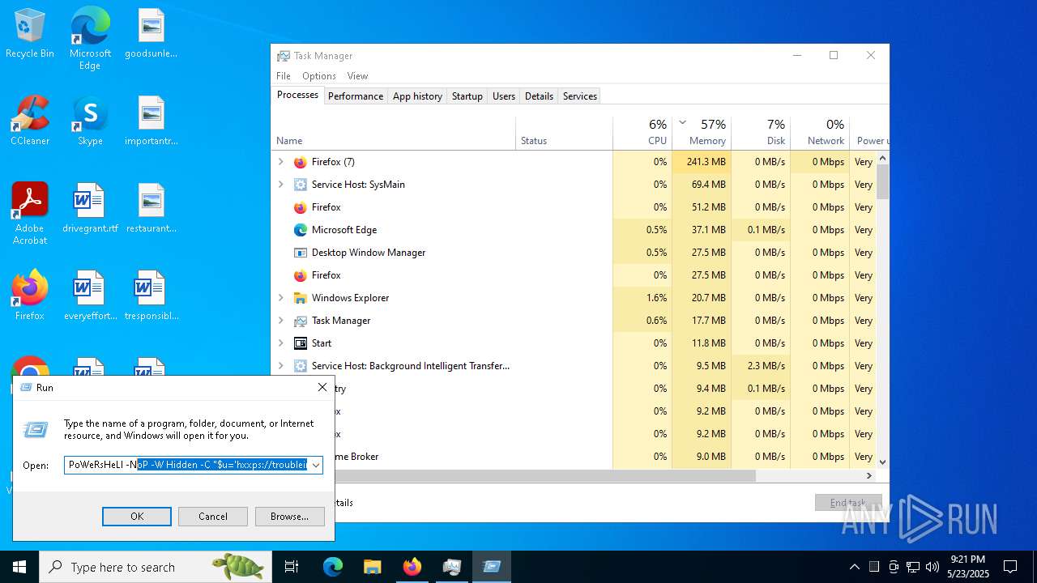Open Firefox from the taskbar
The height and width of the screenshot is (583, 1037).
(412, 567)
